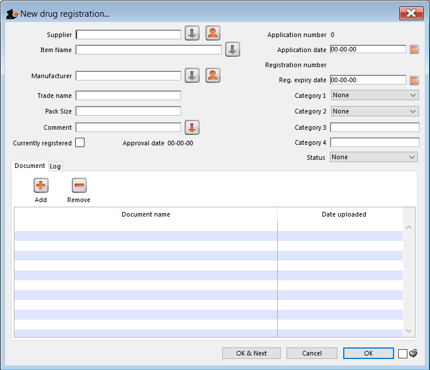Screen dimensions: 430x370
Task: Switch to the Log tab
Action: point(55,166)
